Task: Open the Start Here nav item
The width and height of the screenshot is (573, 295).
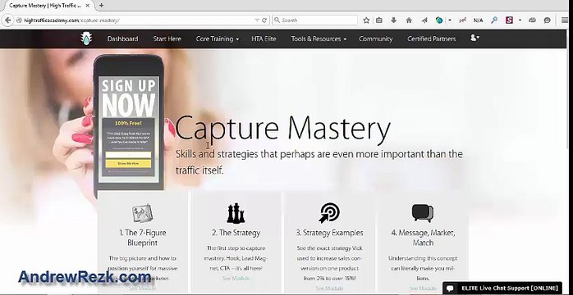Action: point(167,39)
